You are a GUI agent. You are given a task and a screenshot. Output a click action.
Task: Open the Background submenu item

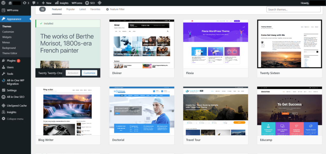tap(9, 48)
